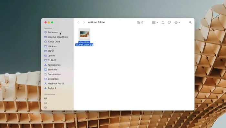Image resolution: width=226 pixels, height=128 pixels.
Task: Click the Share toolbar icon
Action: point(163,22)
